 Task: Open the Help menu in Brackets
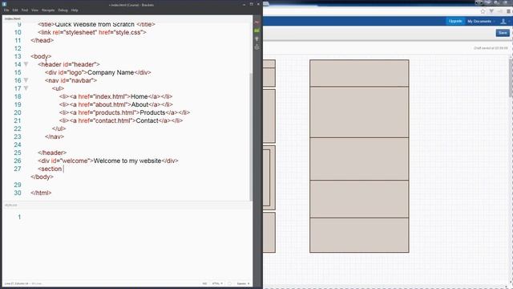tap(75, 10)
